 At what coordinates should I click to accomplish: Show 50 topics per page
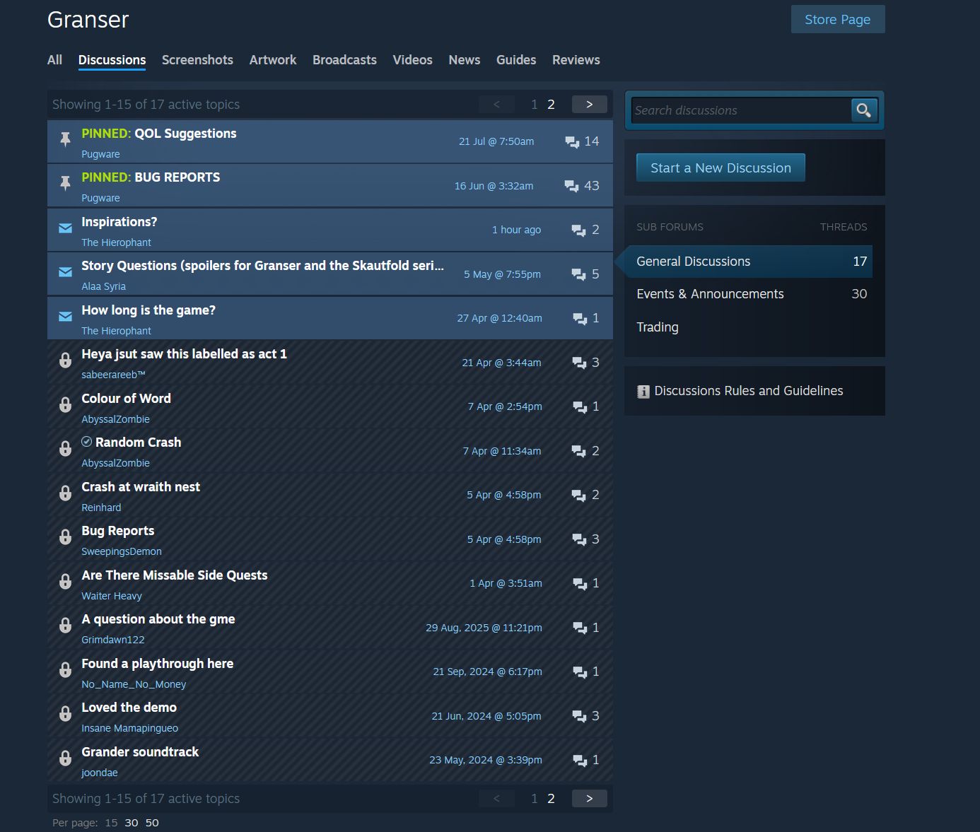tap(152, 823)
